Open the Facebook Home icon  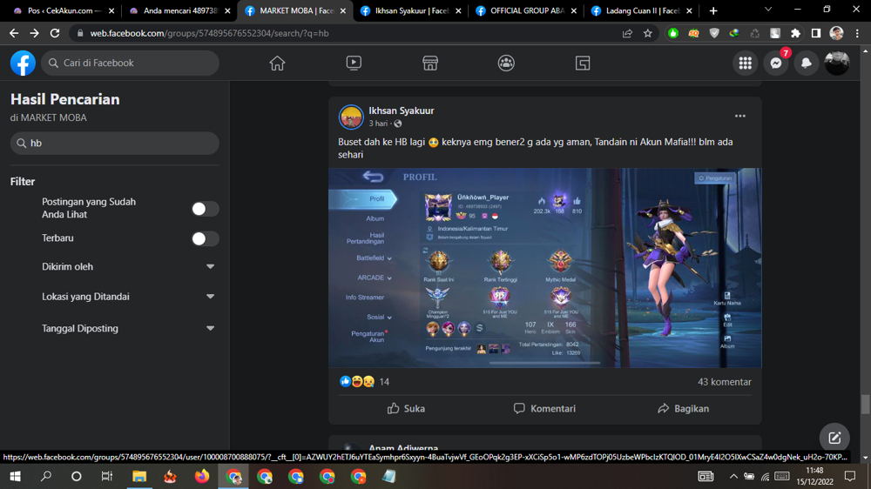[x=277, y=64]
